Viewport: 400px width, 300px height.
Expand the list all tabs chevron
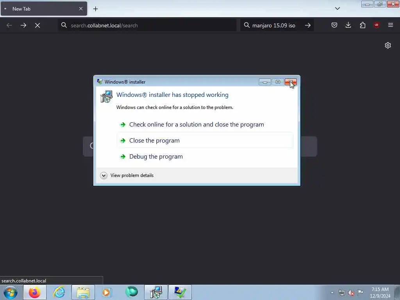337,9
